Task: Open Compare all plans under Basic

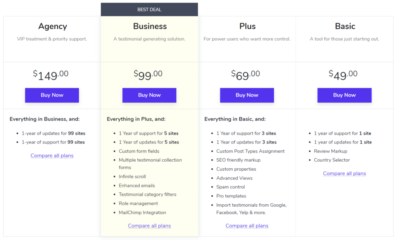Action: tap(344, 173)
